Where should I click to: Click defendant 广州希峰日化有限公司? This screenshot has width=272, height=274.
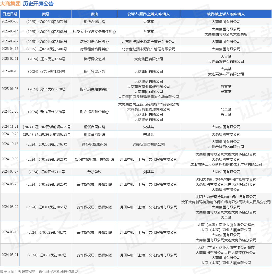tap(226, 147)
